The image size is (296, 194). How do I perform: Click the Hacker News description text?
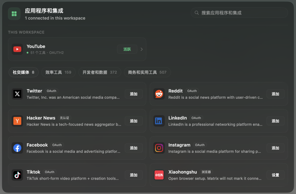click(x=74, y=124)
